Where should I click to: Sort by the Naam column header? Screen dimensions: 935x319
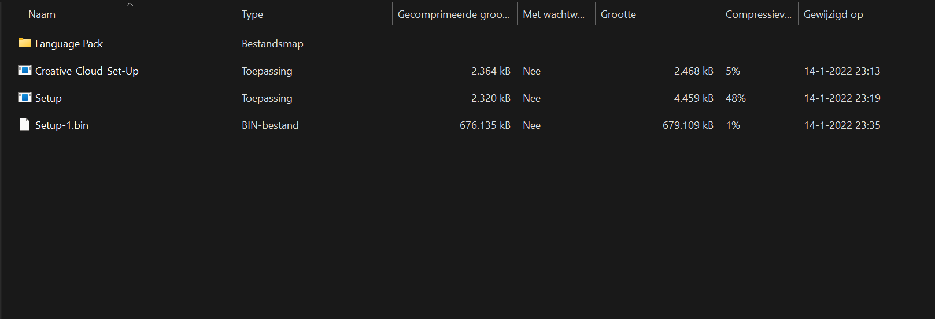[42, 14]
